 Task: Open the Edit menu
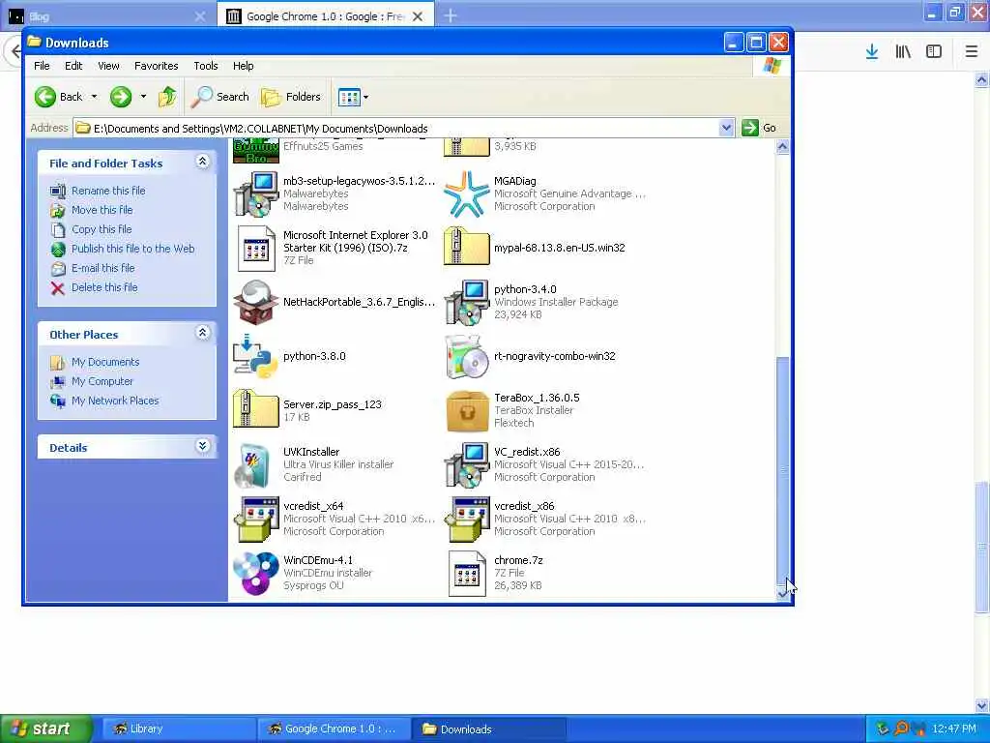coord(73,66)
